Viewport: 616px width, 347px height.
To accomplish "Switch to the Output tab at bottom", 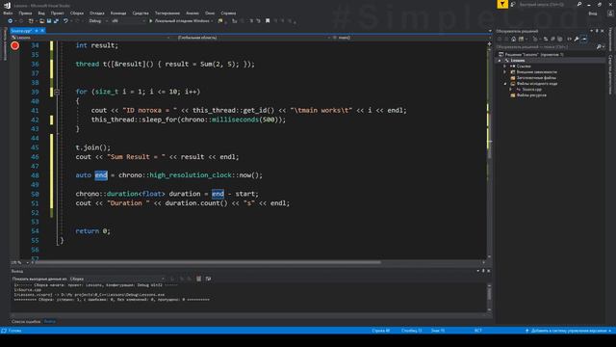I will (x=49, y=321).
